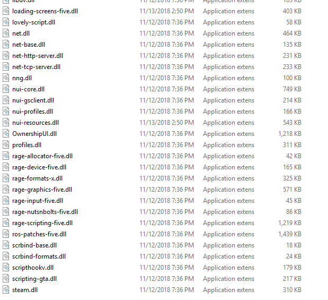Select rage-graphics-five.dll in the file list
This screenshot has width=328, height=300.
[x=42, y=190]
